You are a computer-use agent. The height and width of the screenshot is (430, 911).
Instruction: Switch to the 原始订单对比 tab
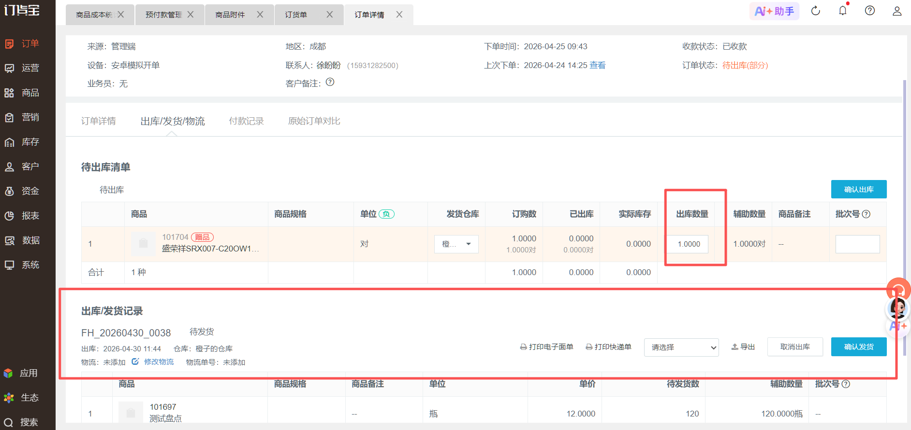coord(314,121)
